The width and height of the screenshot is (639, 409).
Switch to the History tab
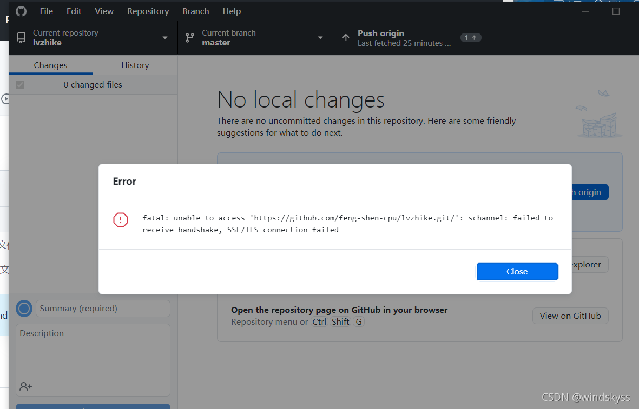pyautogui.click(x=134, y=65)
